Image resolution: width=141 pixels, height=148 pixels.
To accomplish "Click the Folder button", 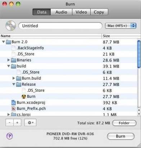I will tap(124, 123).
